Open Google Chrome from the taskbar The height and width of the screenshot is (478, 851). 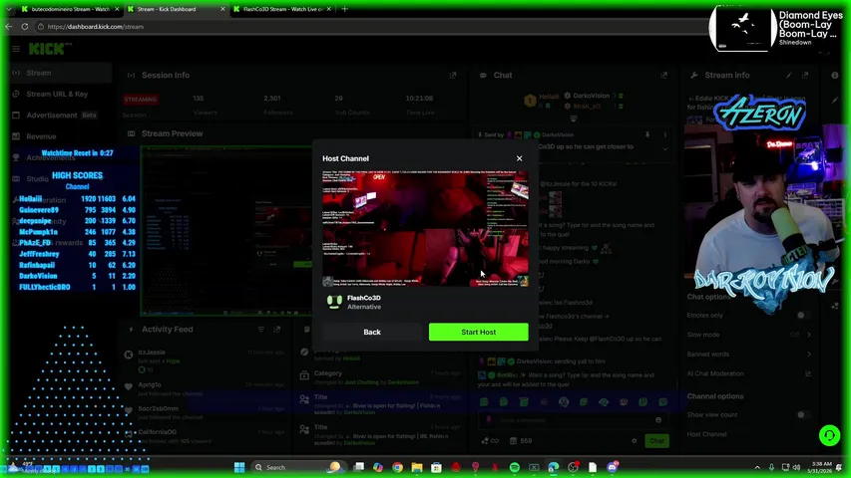click(397, 467)
